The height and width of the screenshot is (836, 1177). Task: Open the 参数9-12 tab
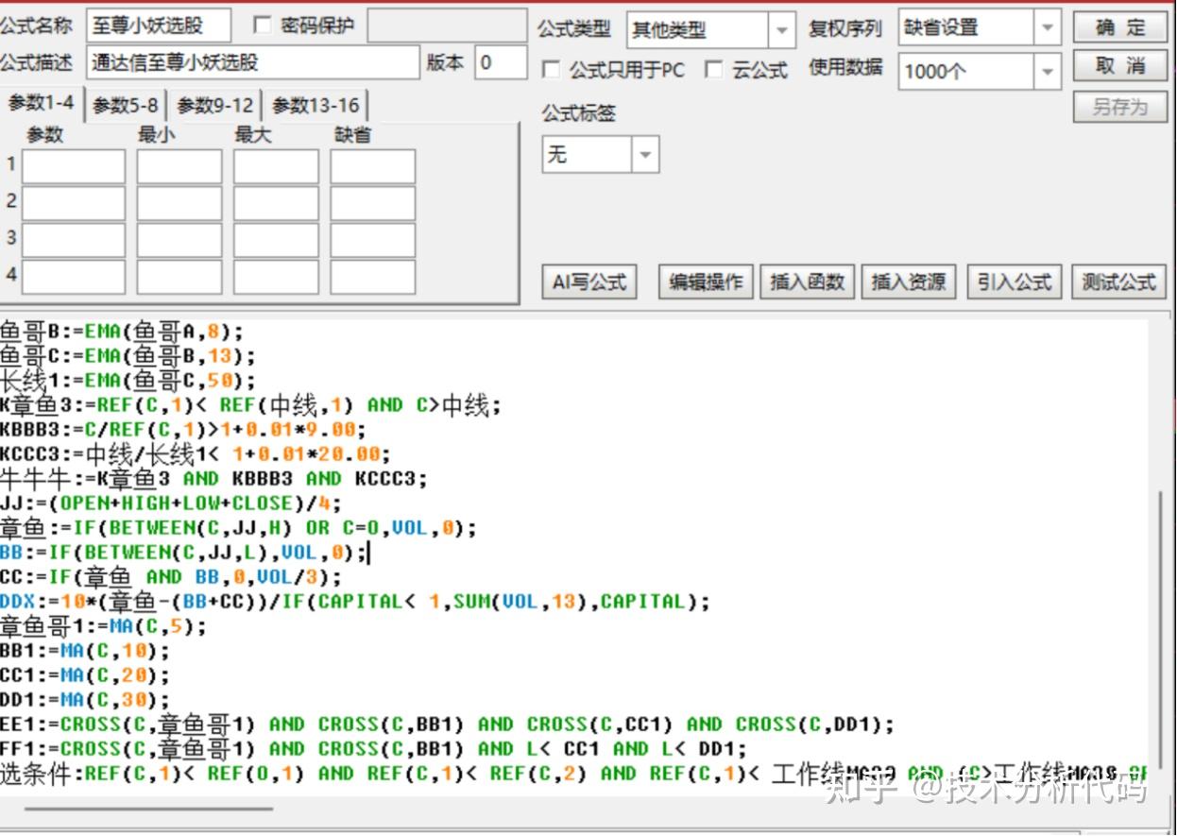pos(215,106)
